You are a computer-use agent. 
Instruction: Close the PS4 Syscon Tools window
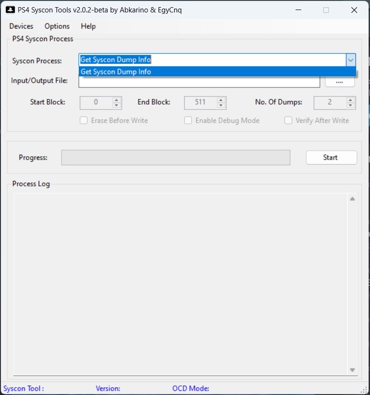pyautogui.click(x=354, y=10)
